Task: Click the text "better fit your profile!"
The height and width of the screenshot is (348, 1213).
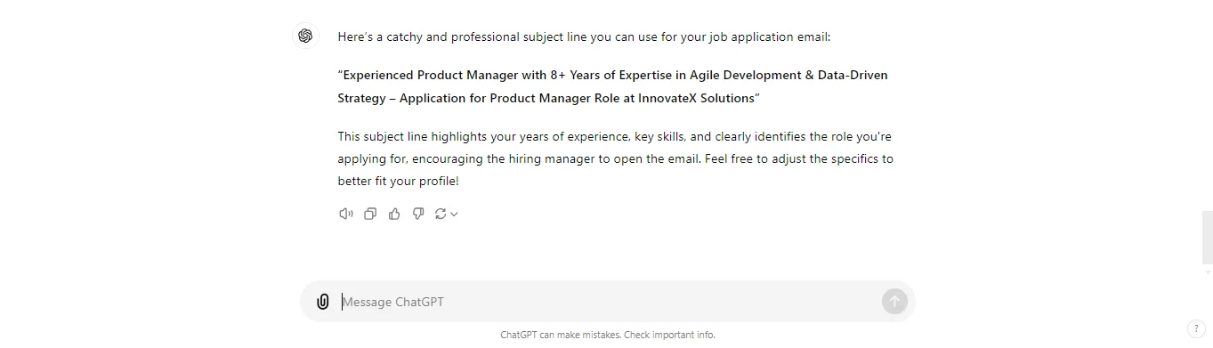Action: [x=399, y=181]
